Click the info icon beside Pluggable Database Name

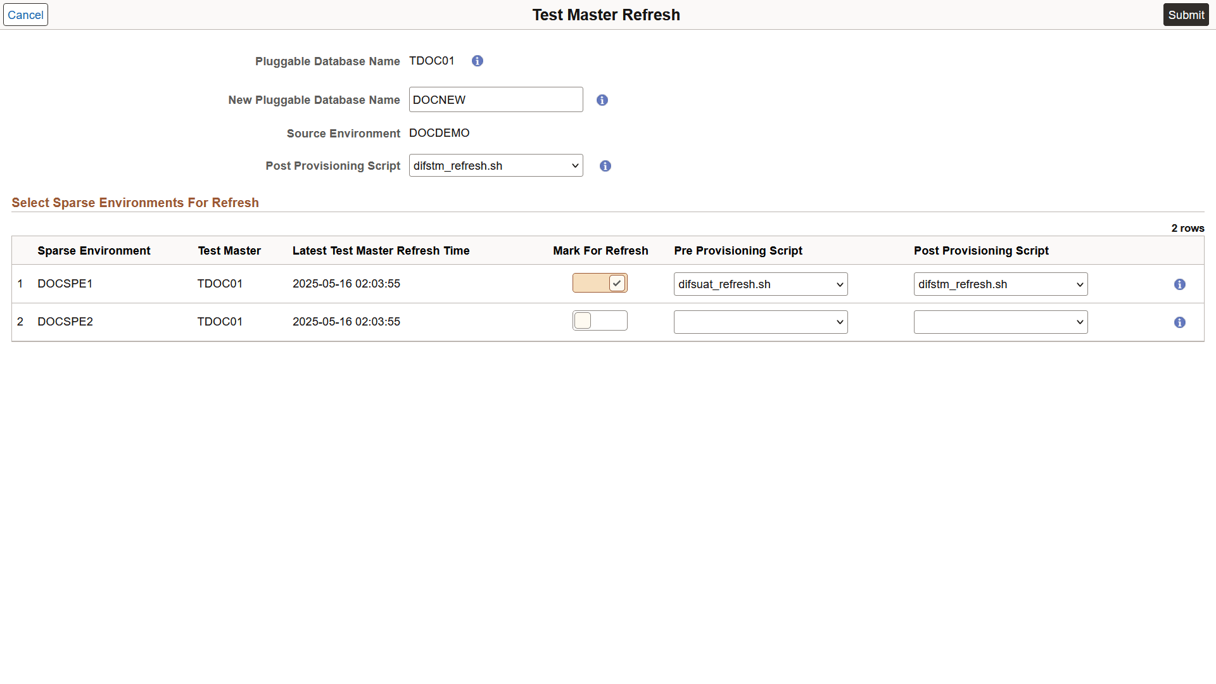pos(477,61)
